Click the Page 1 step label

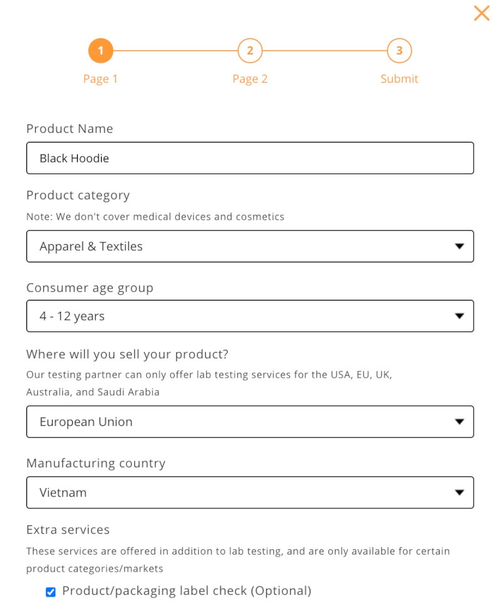tap(100, 78)
